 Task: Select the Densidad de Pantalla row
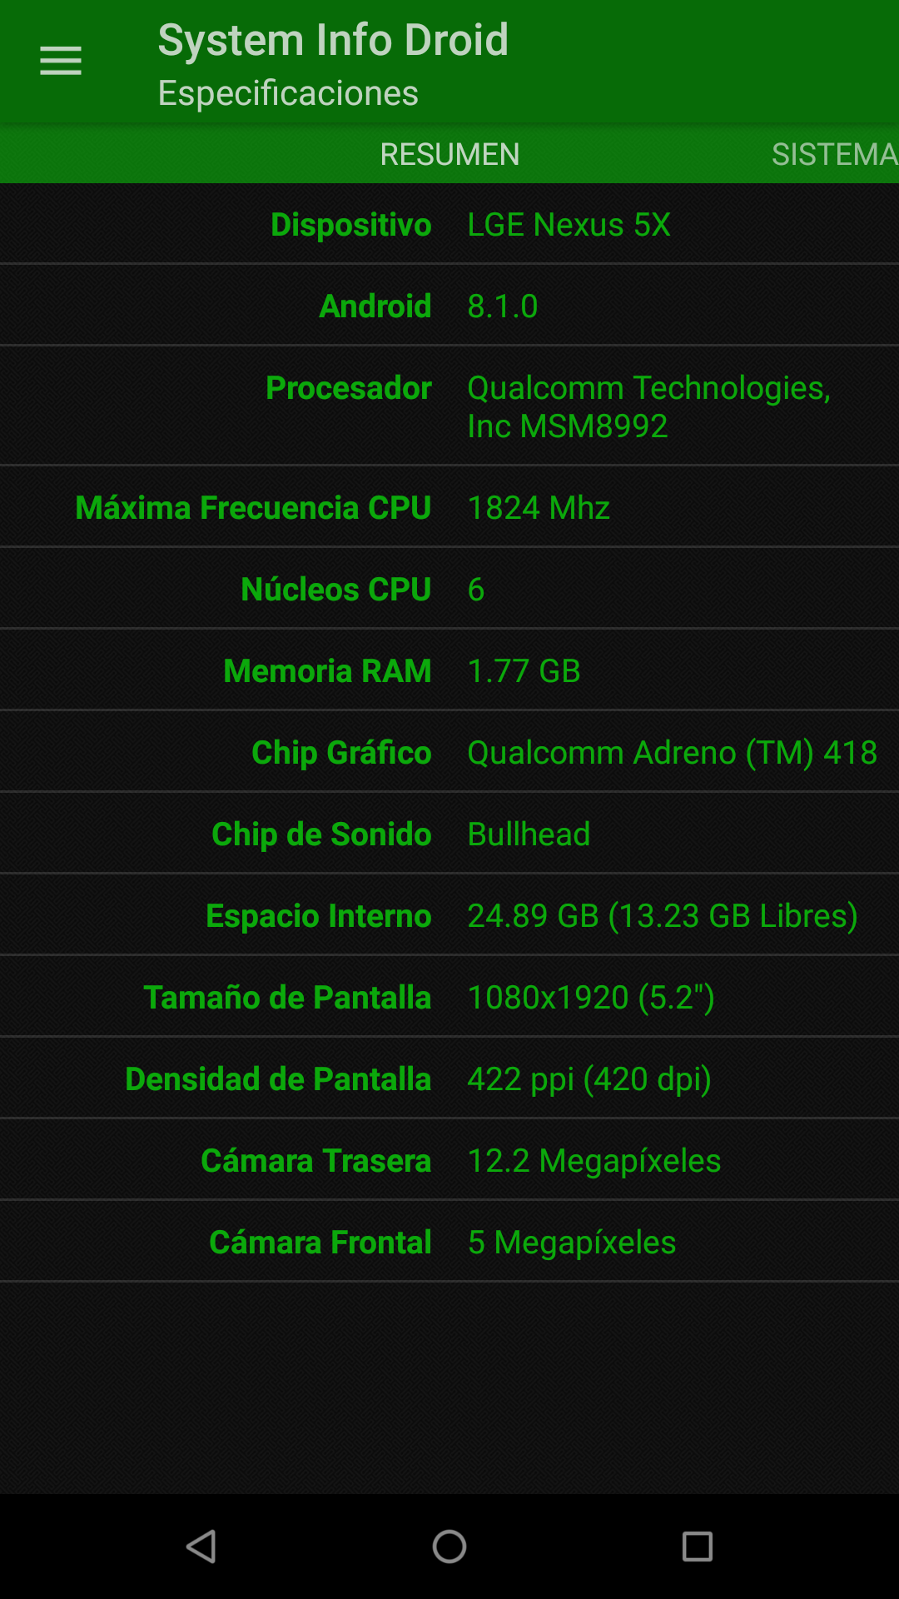coord(449,1078)
